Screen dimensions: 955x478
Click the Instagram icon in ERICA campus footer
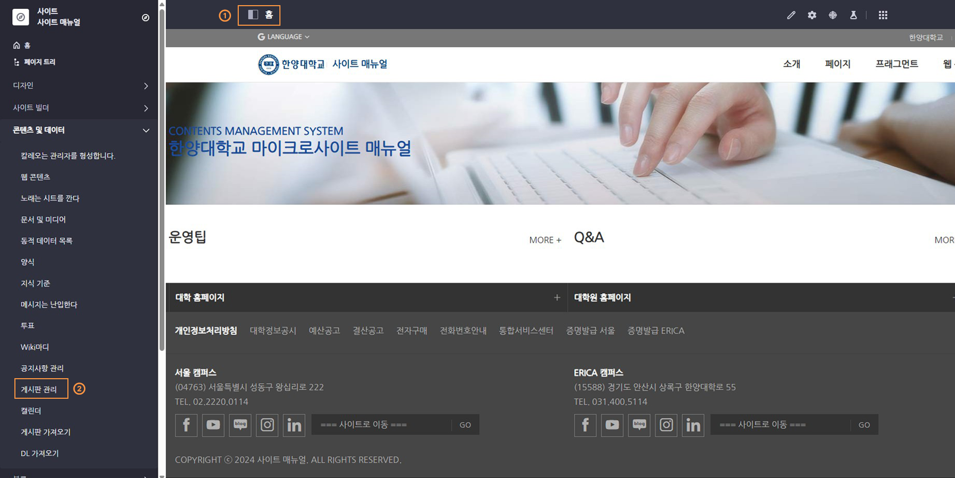[x=666, y=425]
